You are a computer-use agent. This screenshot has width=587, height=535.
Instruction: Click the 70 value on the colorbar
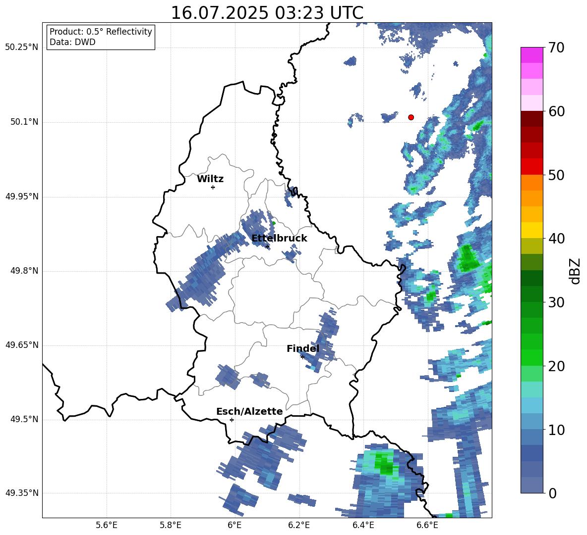[556, 48]
